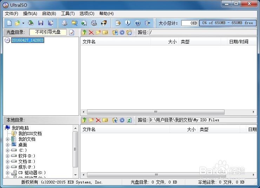Open the 工具(T) menu
Screen dimensions: 260x188
pyautogui.click(x=68, y=14)
